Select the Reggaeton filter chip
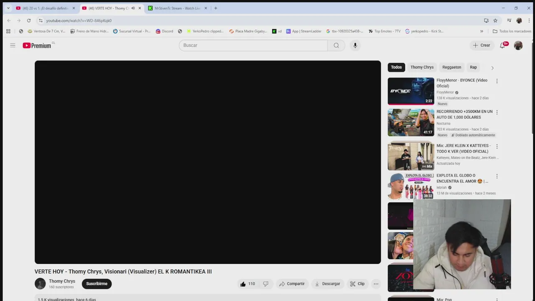Viewport: 535px width, 301px height. point(451,67)
